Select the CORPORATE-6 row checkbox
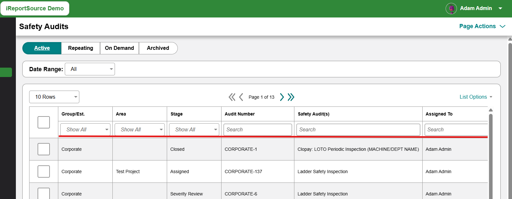Viewport: 512px width, 199px height. [x=44, y=193]
